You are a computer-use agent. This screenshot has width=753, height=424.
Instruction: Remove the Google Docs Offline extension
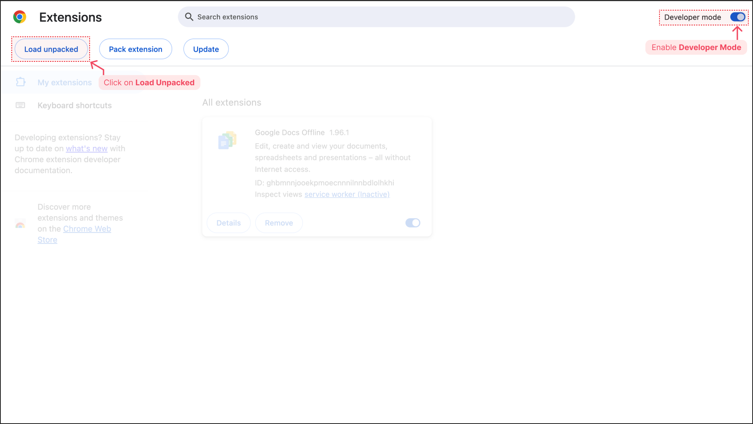click(279, 223)
